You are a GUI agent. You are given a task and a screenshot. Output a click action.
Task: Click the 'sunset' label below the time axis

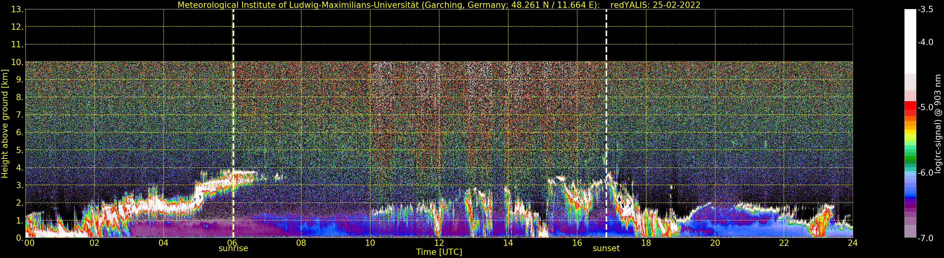click(x=606, y=249)
